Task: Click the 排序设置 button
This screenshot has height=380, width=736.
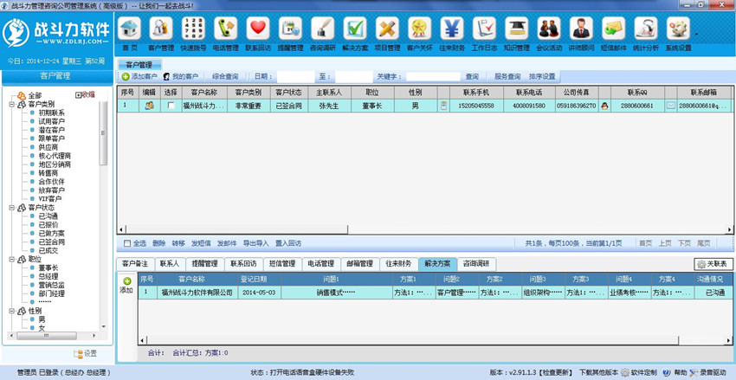Action: pyautogui.click(x=542, y=76)
